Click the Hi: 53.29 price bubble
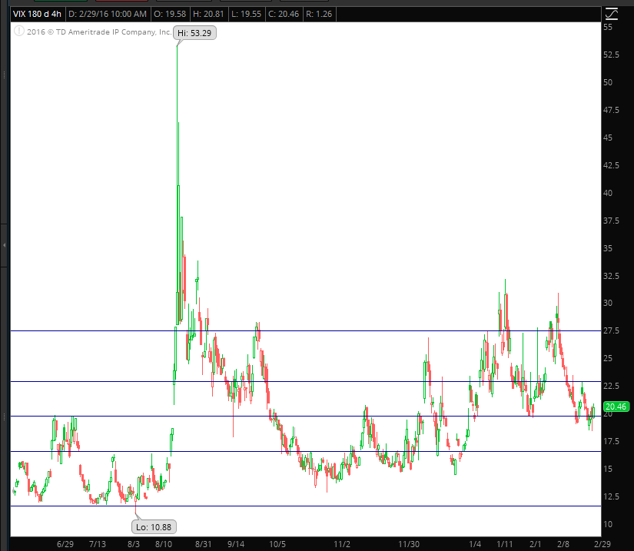Viewport: 634px width, 551px height. (x=195, y=33)
